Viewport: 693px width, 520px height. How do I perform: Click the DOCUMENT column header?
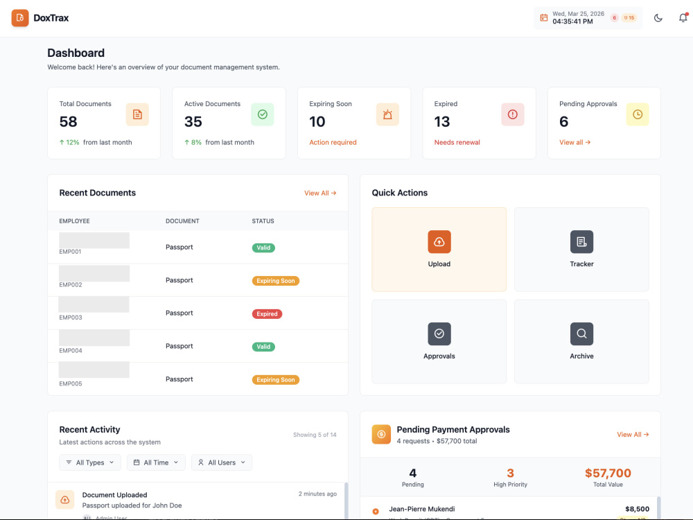point(182,221)
